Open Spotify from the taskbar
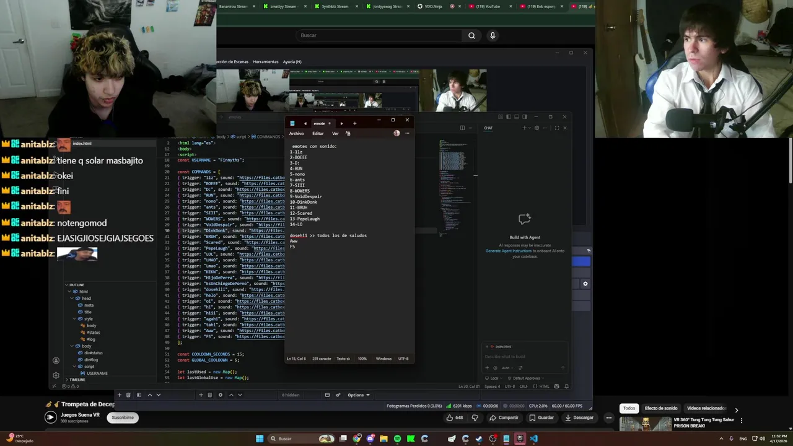This screenshot has height=446, width=793. pyautogui.click(x=397, y=439)
